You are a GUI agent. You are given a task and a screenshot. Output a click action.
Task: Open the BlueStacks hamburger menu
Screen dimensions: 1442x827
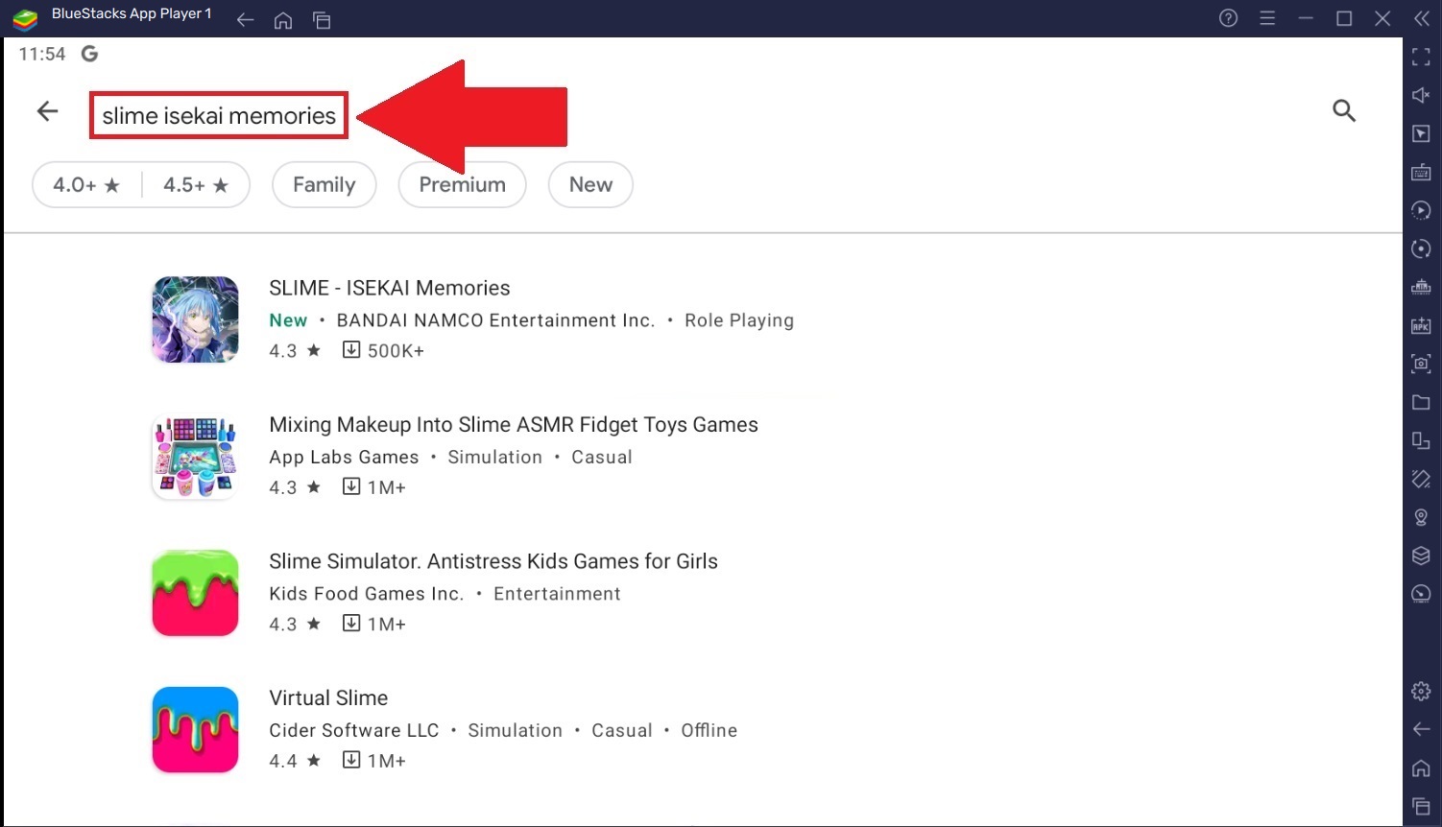pyautogui.click(x=1267, y=18)
